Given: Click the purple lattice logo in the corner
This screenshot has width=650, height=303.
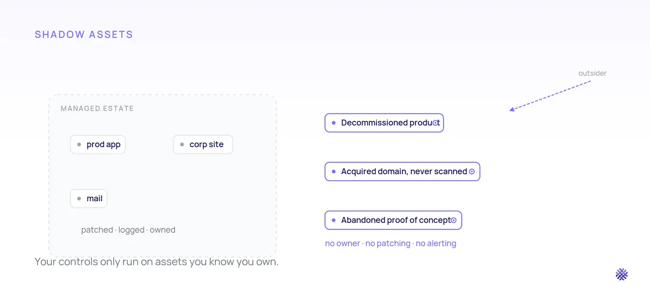Looking at the screenshot, I should [x=622, y=274].
